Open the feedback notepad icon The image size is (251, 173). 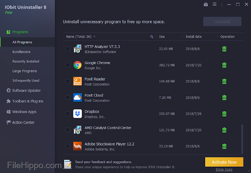[x=68, y=164]
